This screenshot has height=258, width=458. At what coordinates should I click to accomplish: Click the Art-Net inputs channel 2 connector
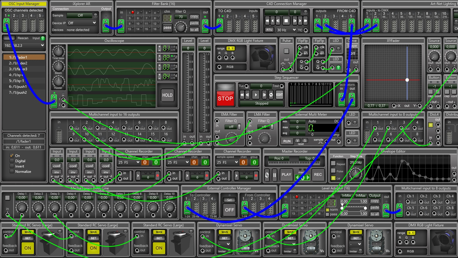tap(376, 25)
